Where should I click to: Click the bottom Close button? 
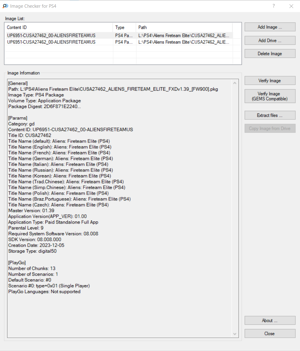[x=270, y=333]
